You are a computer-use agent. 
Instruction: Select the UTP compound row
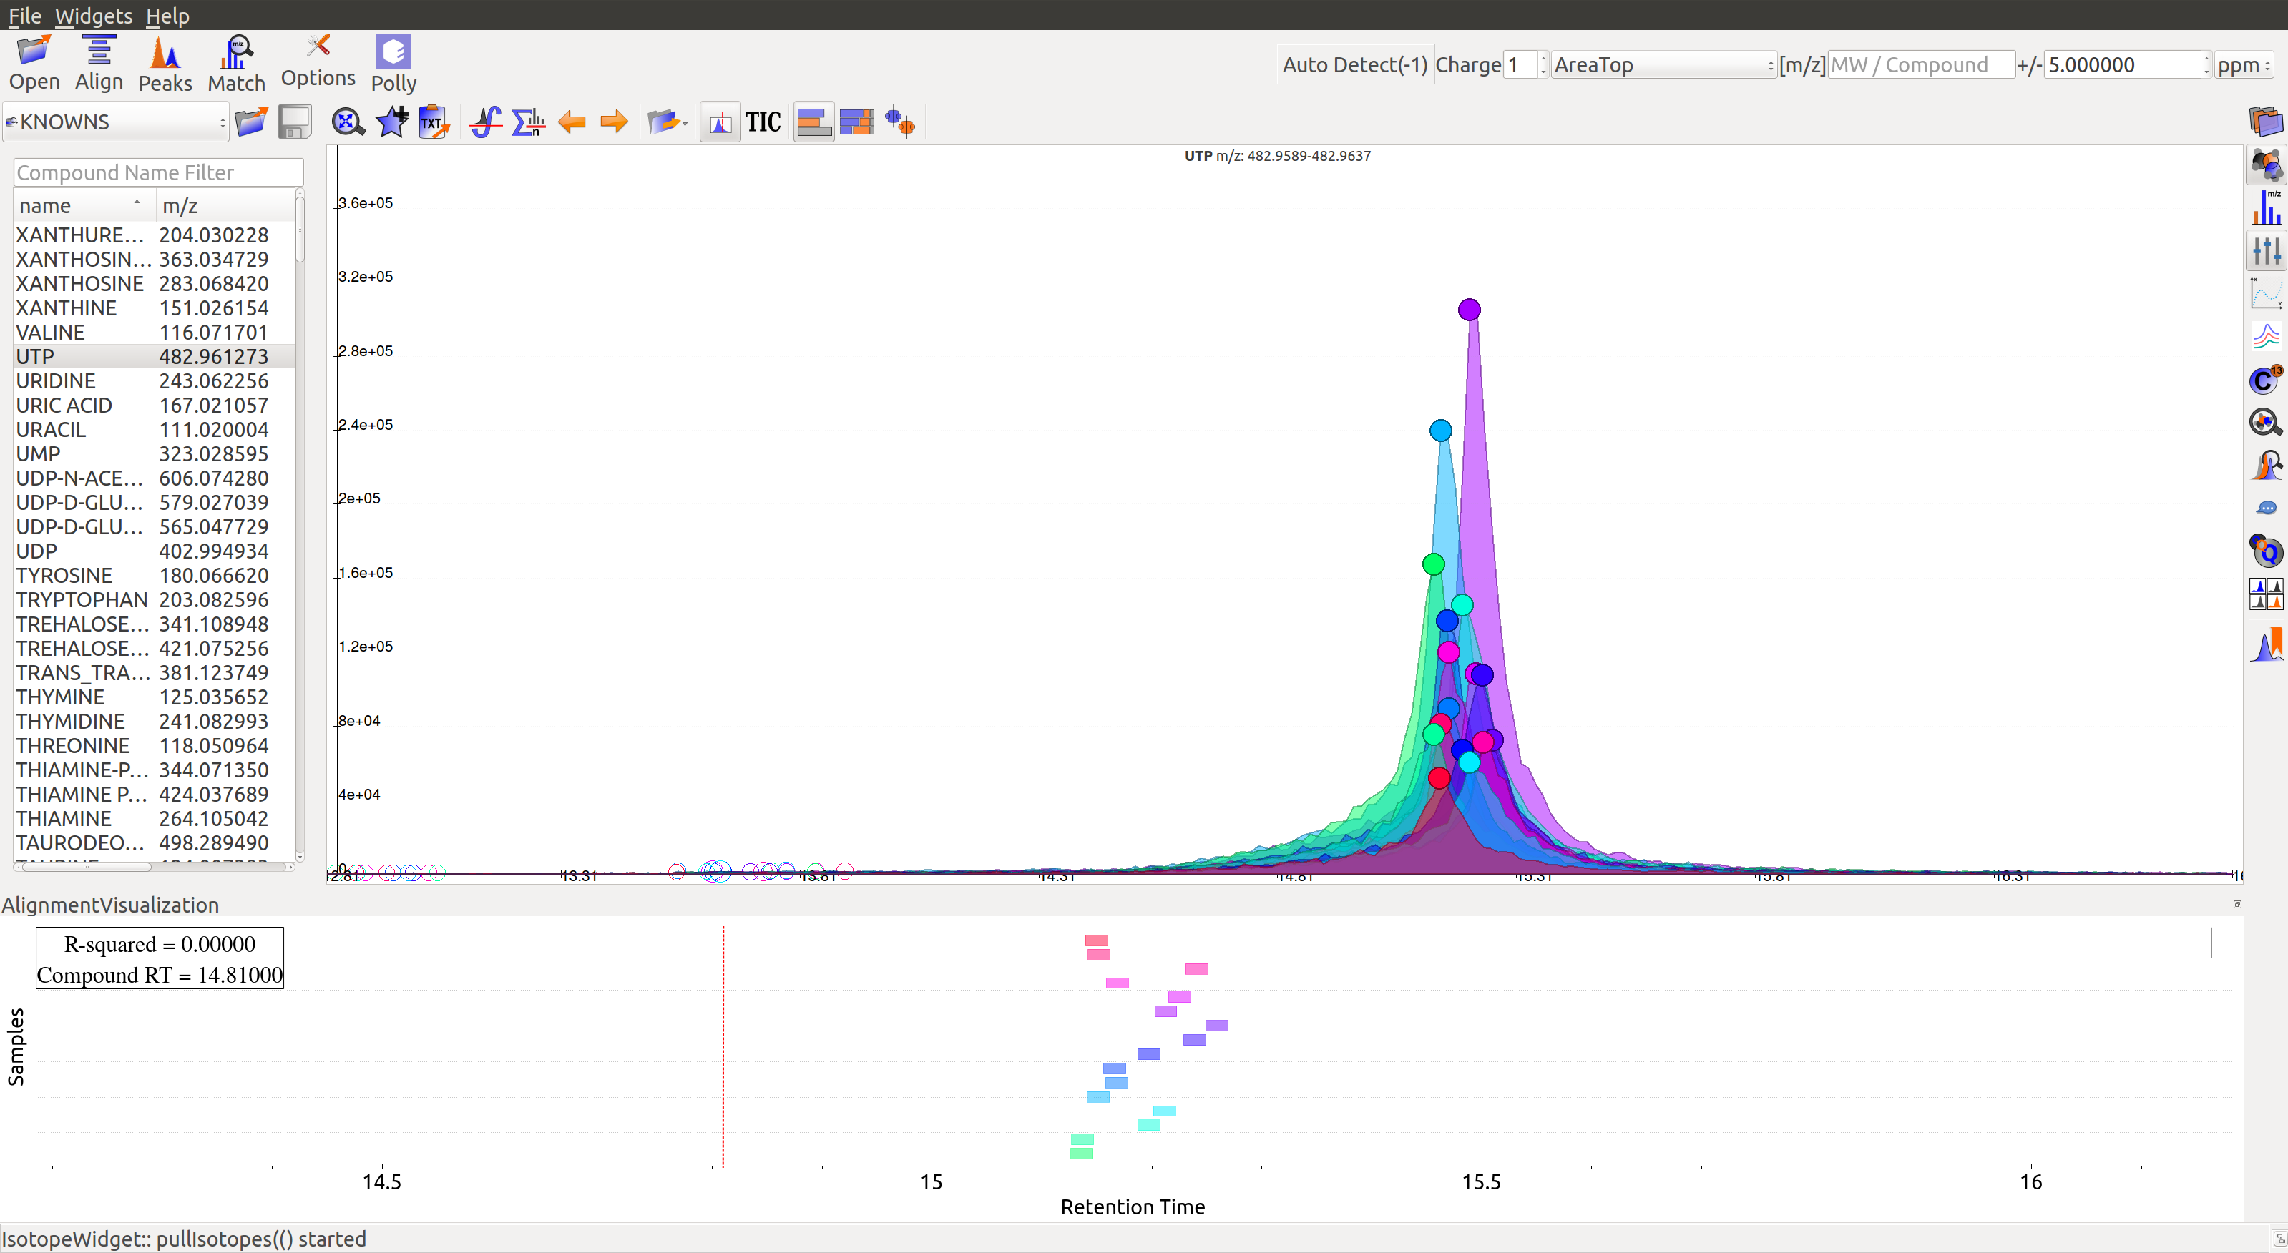pyautogui.click(x=155, y=356)
